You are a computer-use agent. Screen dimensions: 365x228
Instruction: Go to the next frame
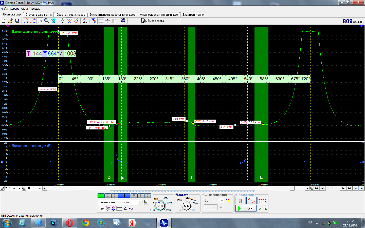click(343, 188)
